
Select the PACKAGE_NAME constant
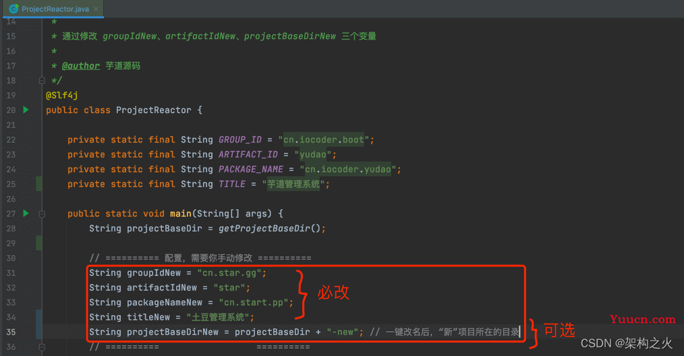(251, 170)
